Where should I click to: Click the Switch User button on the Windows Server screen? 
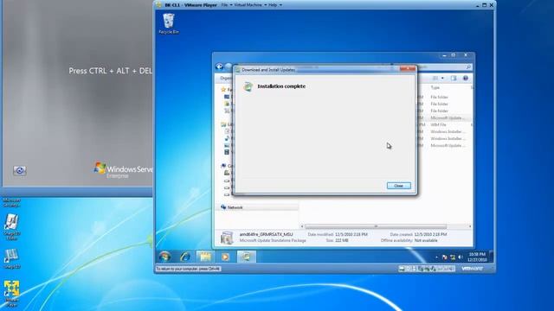point(19,171)
